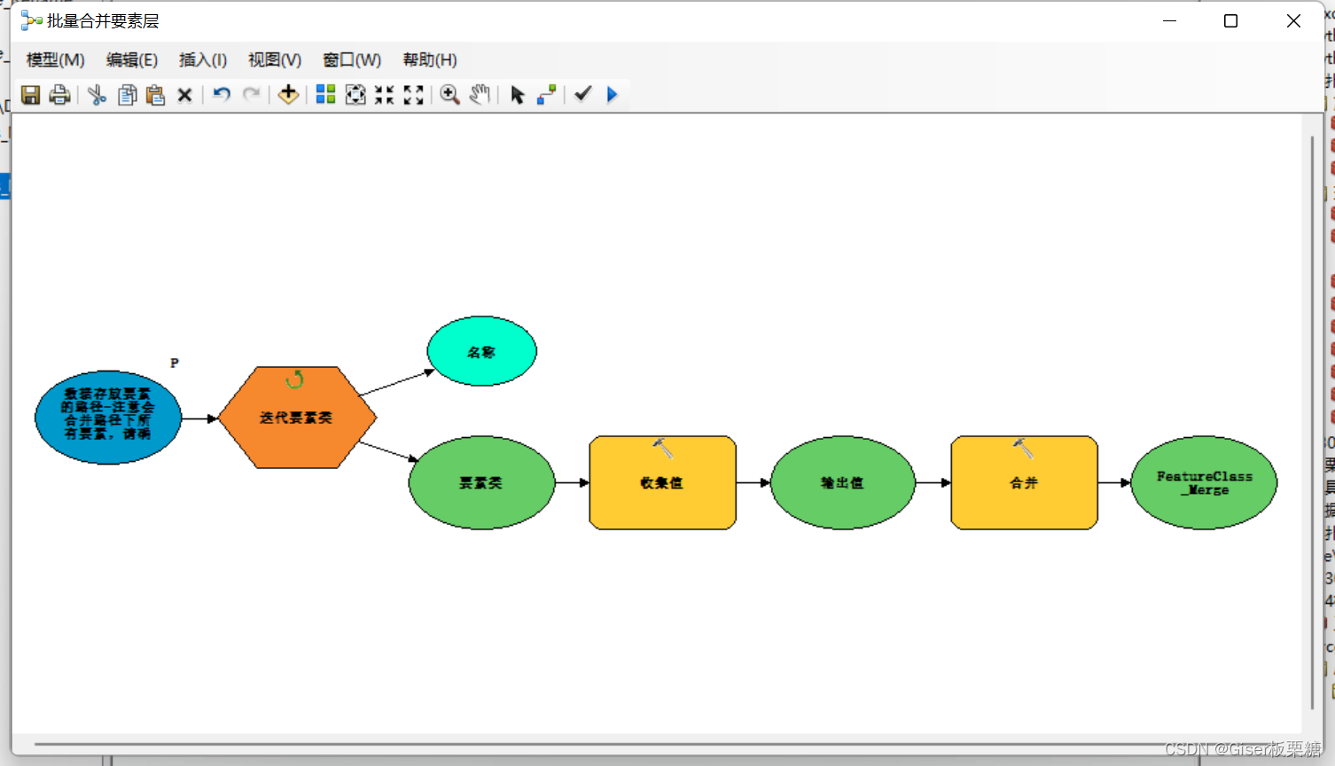
Task: Open the 视图(V) menu
Action: [275, 59]
